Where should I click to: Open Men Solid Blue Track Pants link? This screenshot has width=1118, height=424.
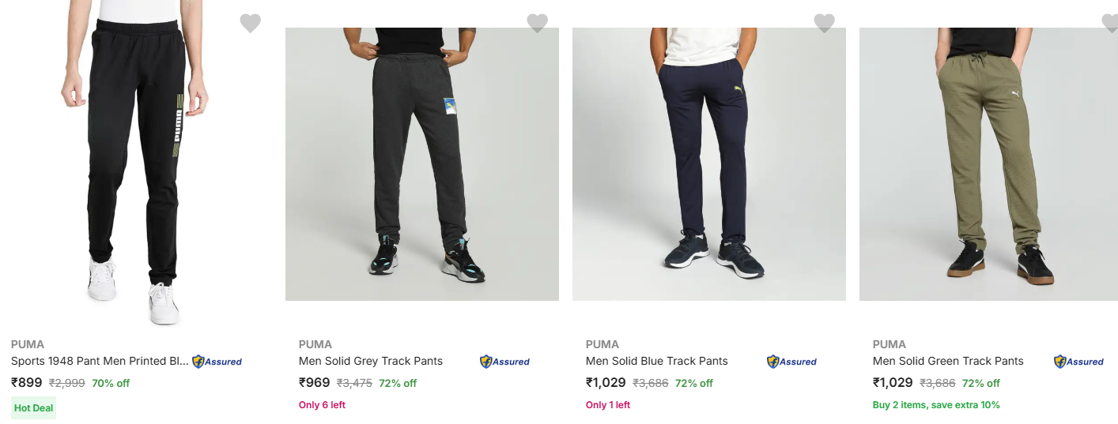click(656, 361)
